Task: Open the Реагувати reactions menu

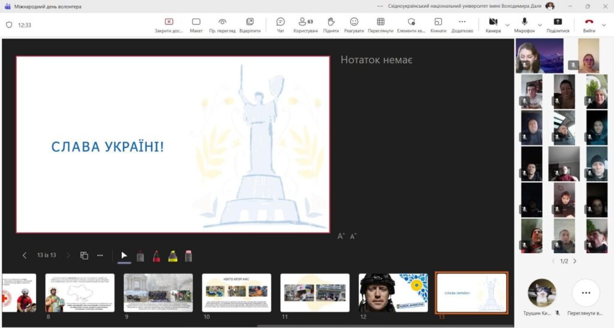Action: (x=354, y=25)
